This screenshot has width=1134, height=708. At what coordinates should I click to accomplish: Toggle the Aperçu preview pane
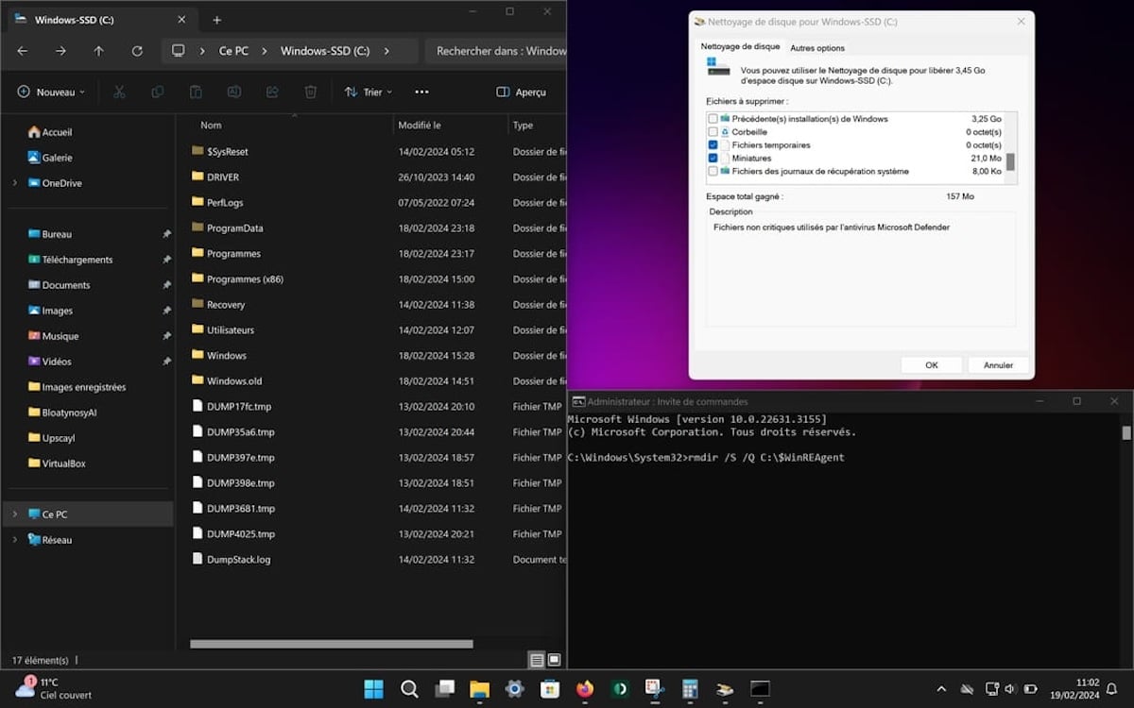(522, 92)
